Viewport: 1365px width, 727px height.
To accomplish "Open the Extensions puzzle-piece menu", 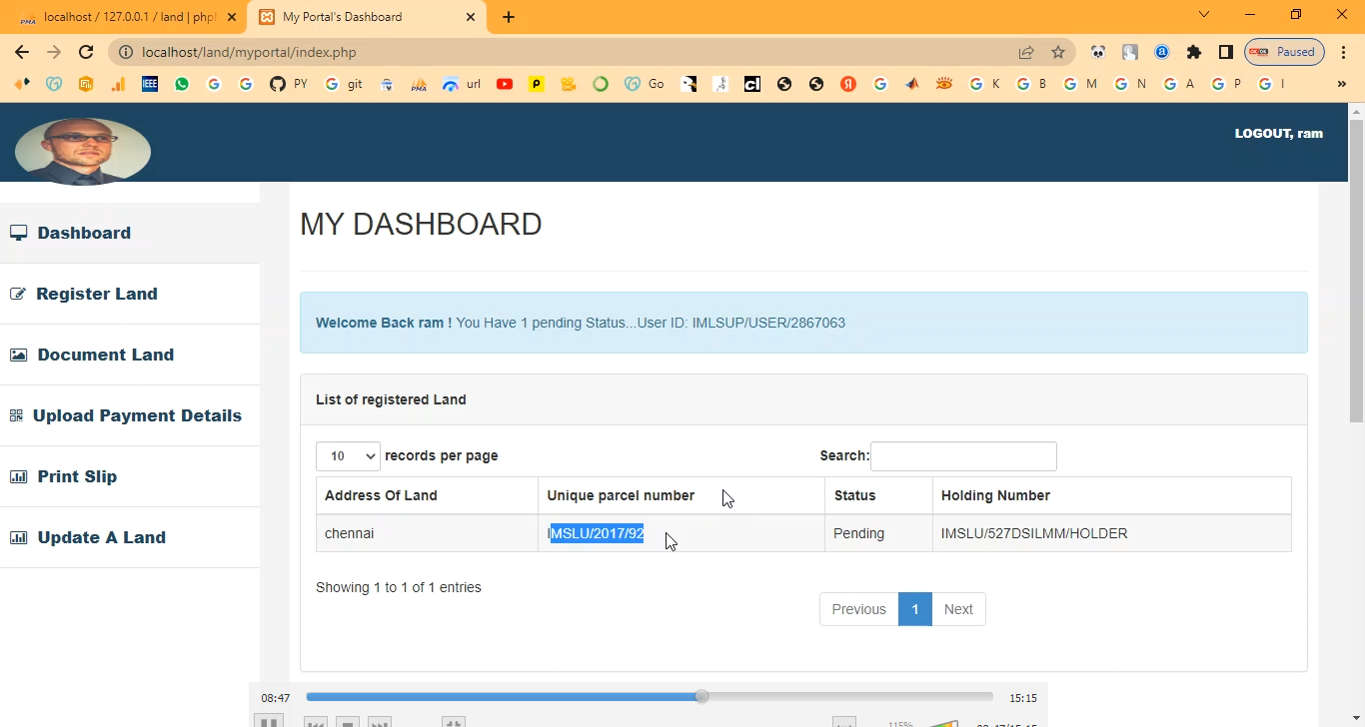I will (x=1193, y=52).
